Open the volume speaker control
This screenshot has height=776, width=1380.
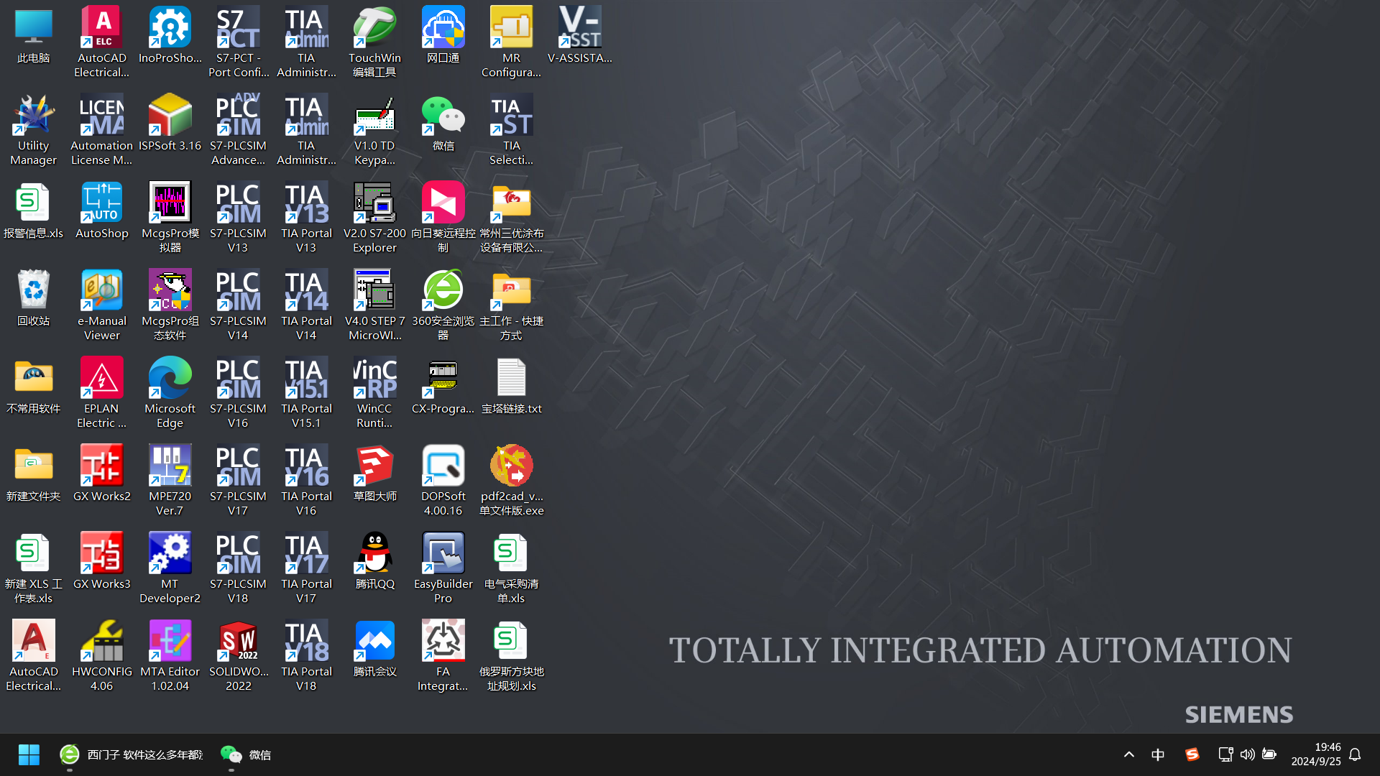coord(1247,754)
